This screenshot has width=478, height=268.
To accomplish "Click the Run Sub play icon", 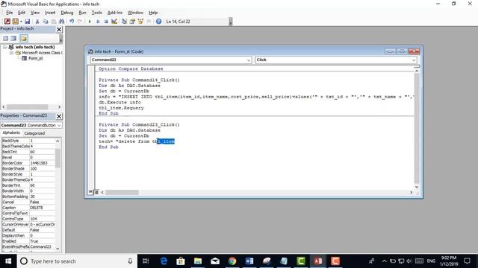I will pyautogui.click(x=90, y=22).
